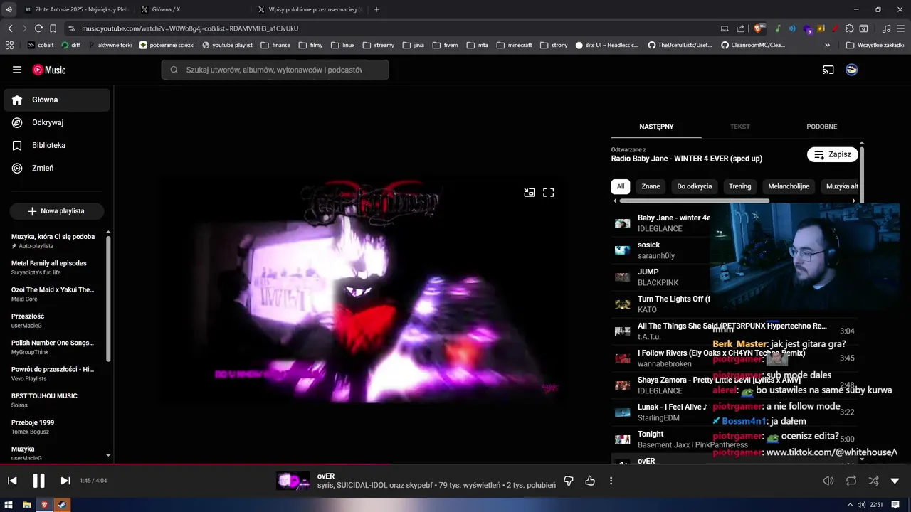Skip to the previous track
The image size is (911, 512).
coord(12,481)
